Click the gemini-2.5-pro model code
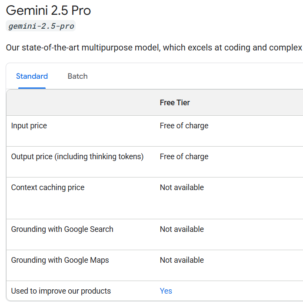The width and height of the screenshot is (303, 308). [41, 26]
